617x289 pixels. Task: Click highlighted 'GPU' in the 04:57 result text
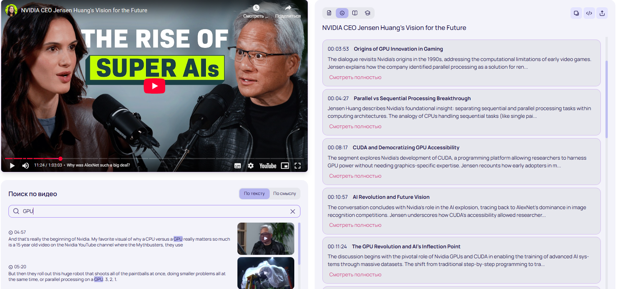pyautogui.click(x=178, y=239)
